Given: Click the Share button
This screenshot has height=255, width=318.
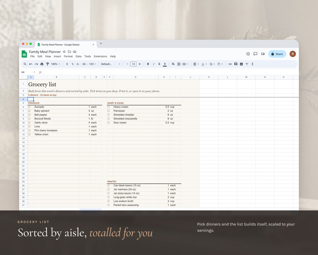Looking at the screenshot, I should coord(277,54).
